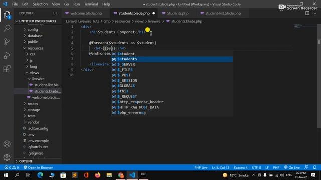Image resolution: width=321 pixels, height=180 pixels.
Task: Click Ln 5, Col 15 position indicator
Action: point(221,168)
